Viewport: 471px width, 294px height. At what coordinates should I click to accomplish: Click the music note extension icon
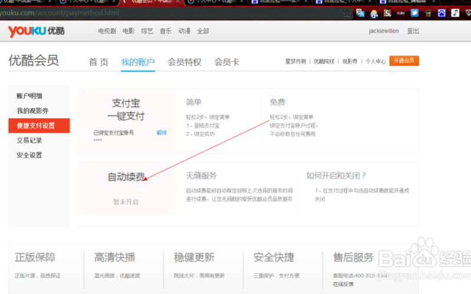455,13
